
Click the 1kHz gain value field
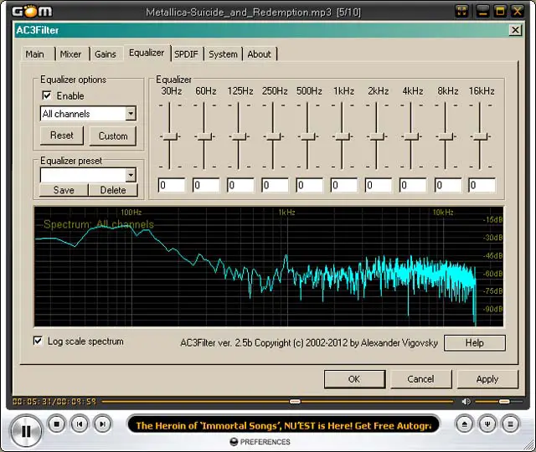[x=344, y=185]
